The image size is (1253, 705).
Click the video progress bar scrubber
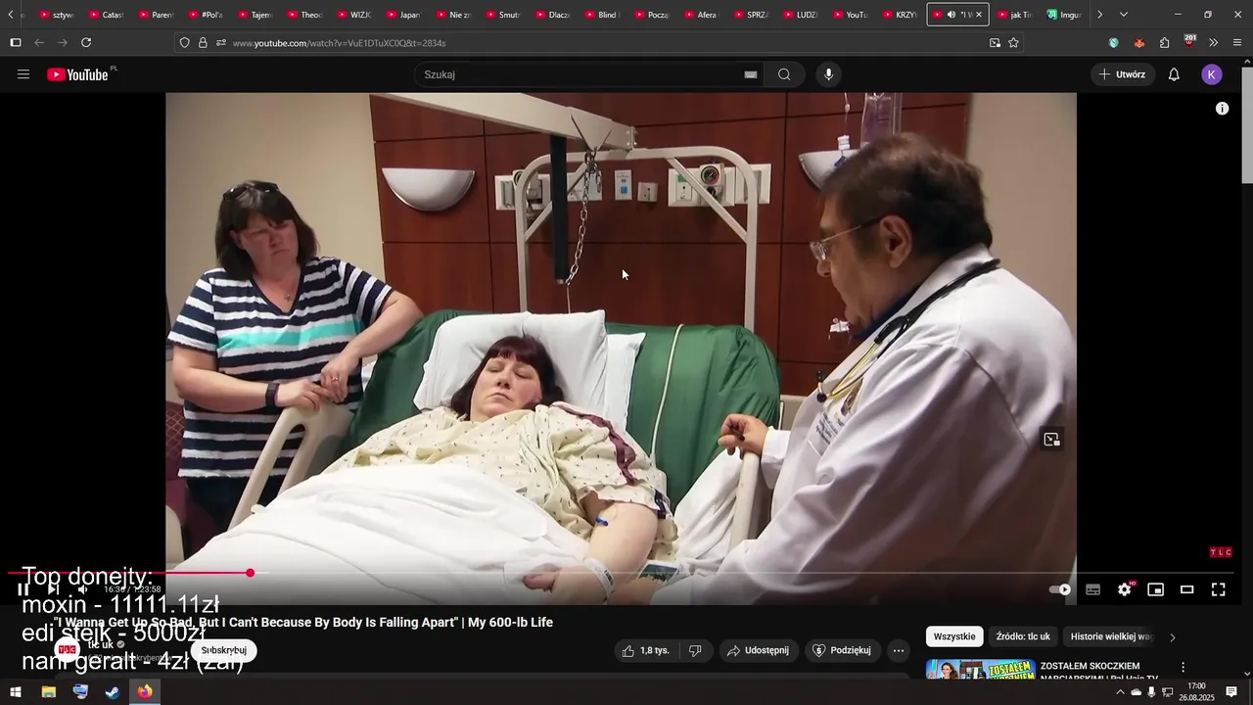[251, 573]
